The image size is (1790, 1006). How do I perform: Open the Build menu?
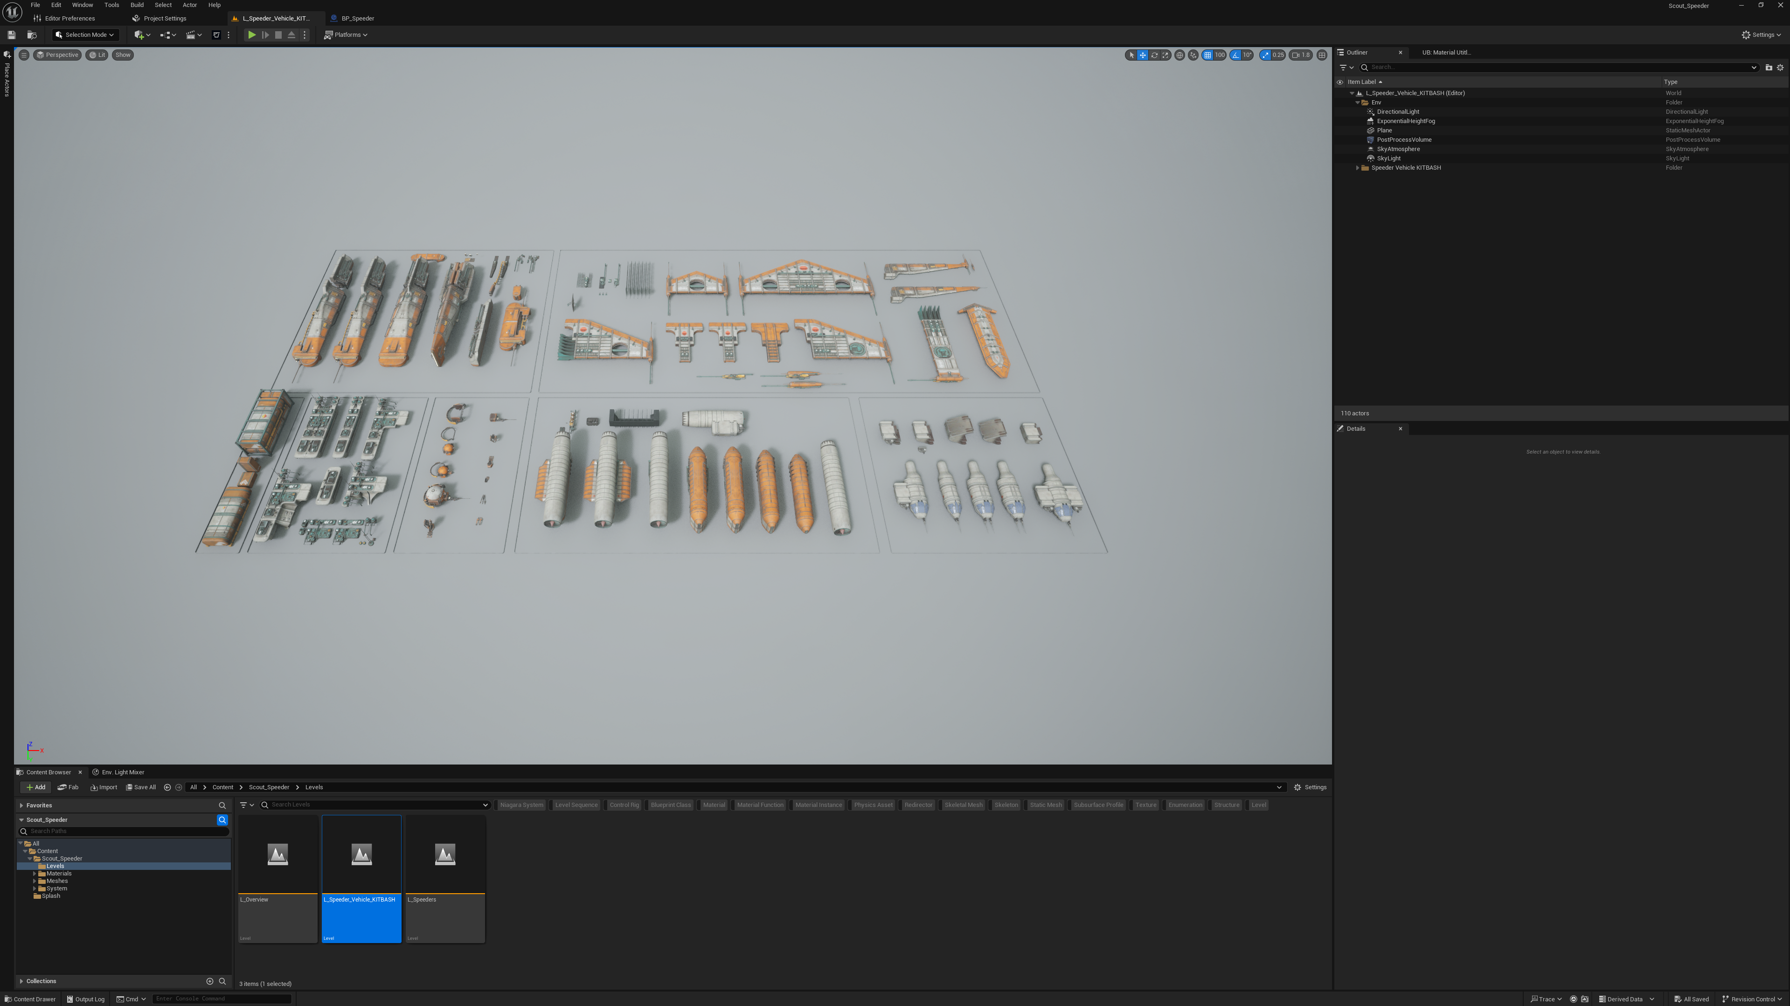[x=137, y=5]
